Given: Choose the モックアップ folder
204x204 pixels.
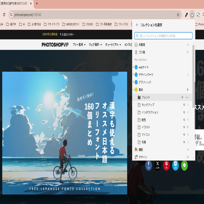Looking at the screenshot, I should coord(162,105).
